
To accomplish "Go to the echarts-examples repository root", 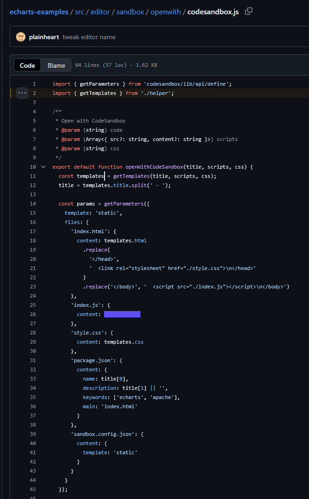I will click(x=39, y=12).
